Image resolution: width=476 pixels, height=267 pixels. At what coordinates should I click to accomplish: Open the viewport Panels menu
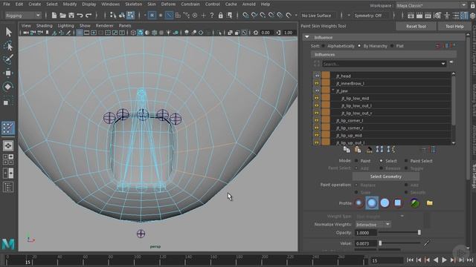[125, 26]
